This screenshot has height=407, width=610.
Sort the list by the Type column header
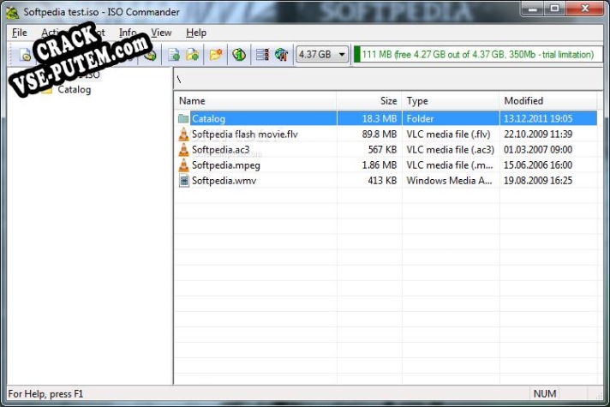pyautogui.click(x=451, y=101)
